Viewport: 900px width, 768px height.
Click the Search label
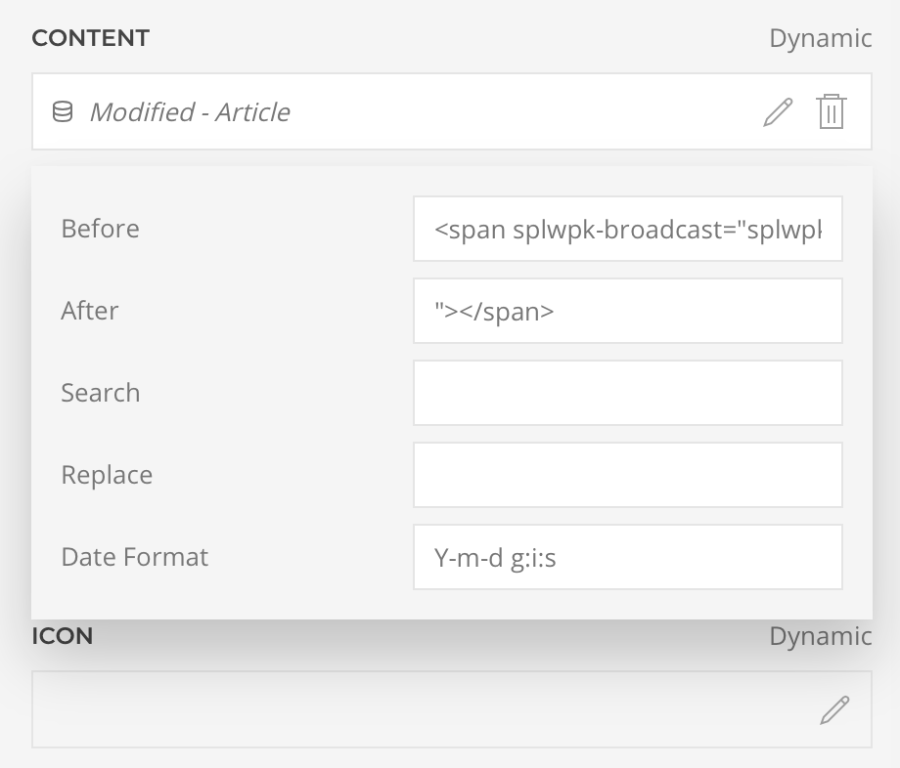tap(100, 393)
